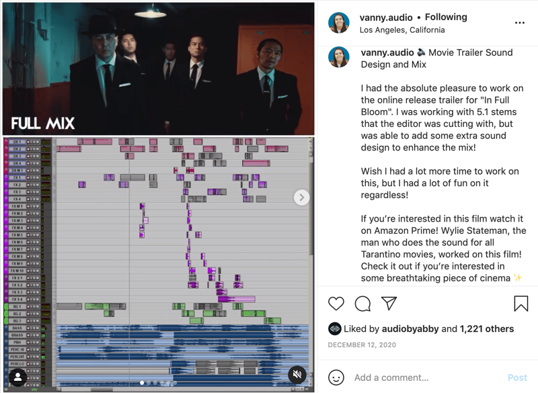
Task: Click the Post comment button
Action: [517, 378]
